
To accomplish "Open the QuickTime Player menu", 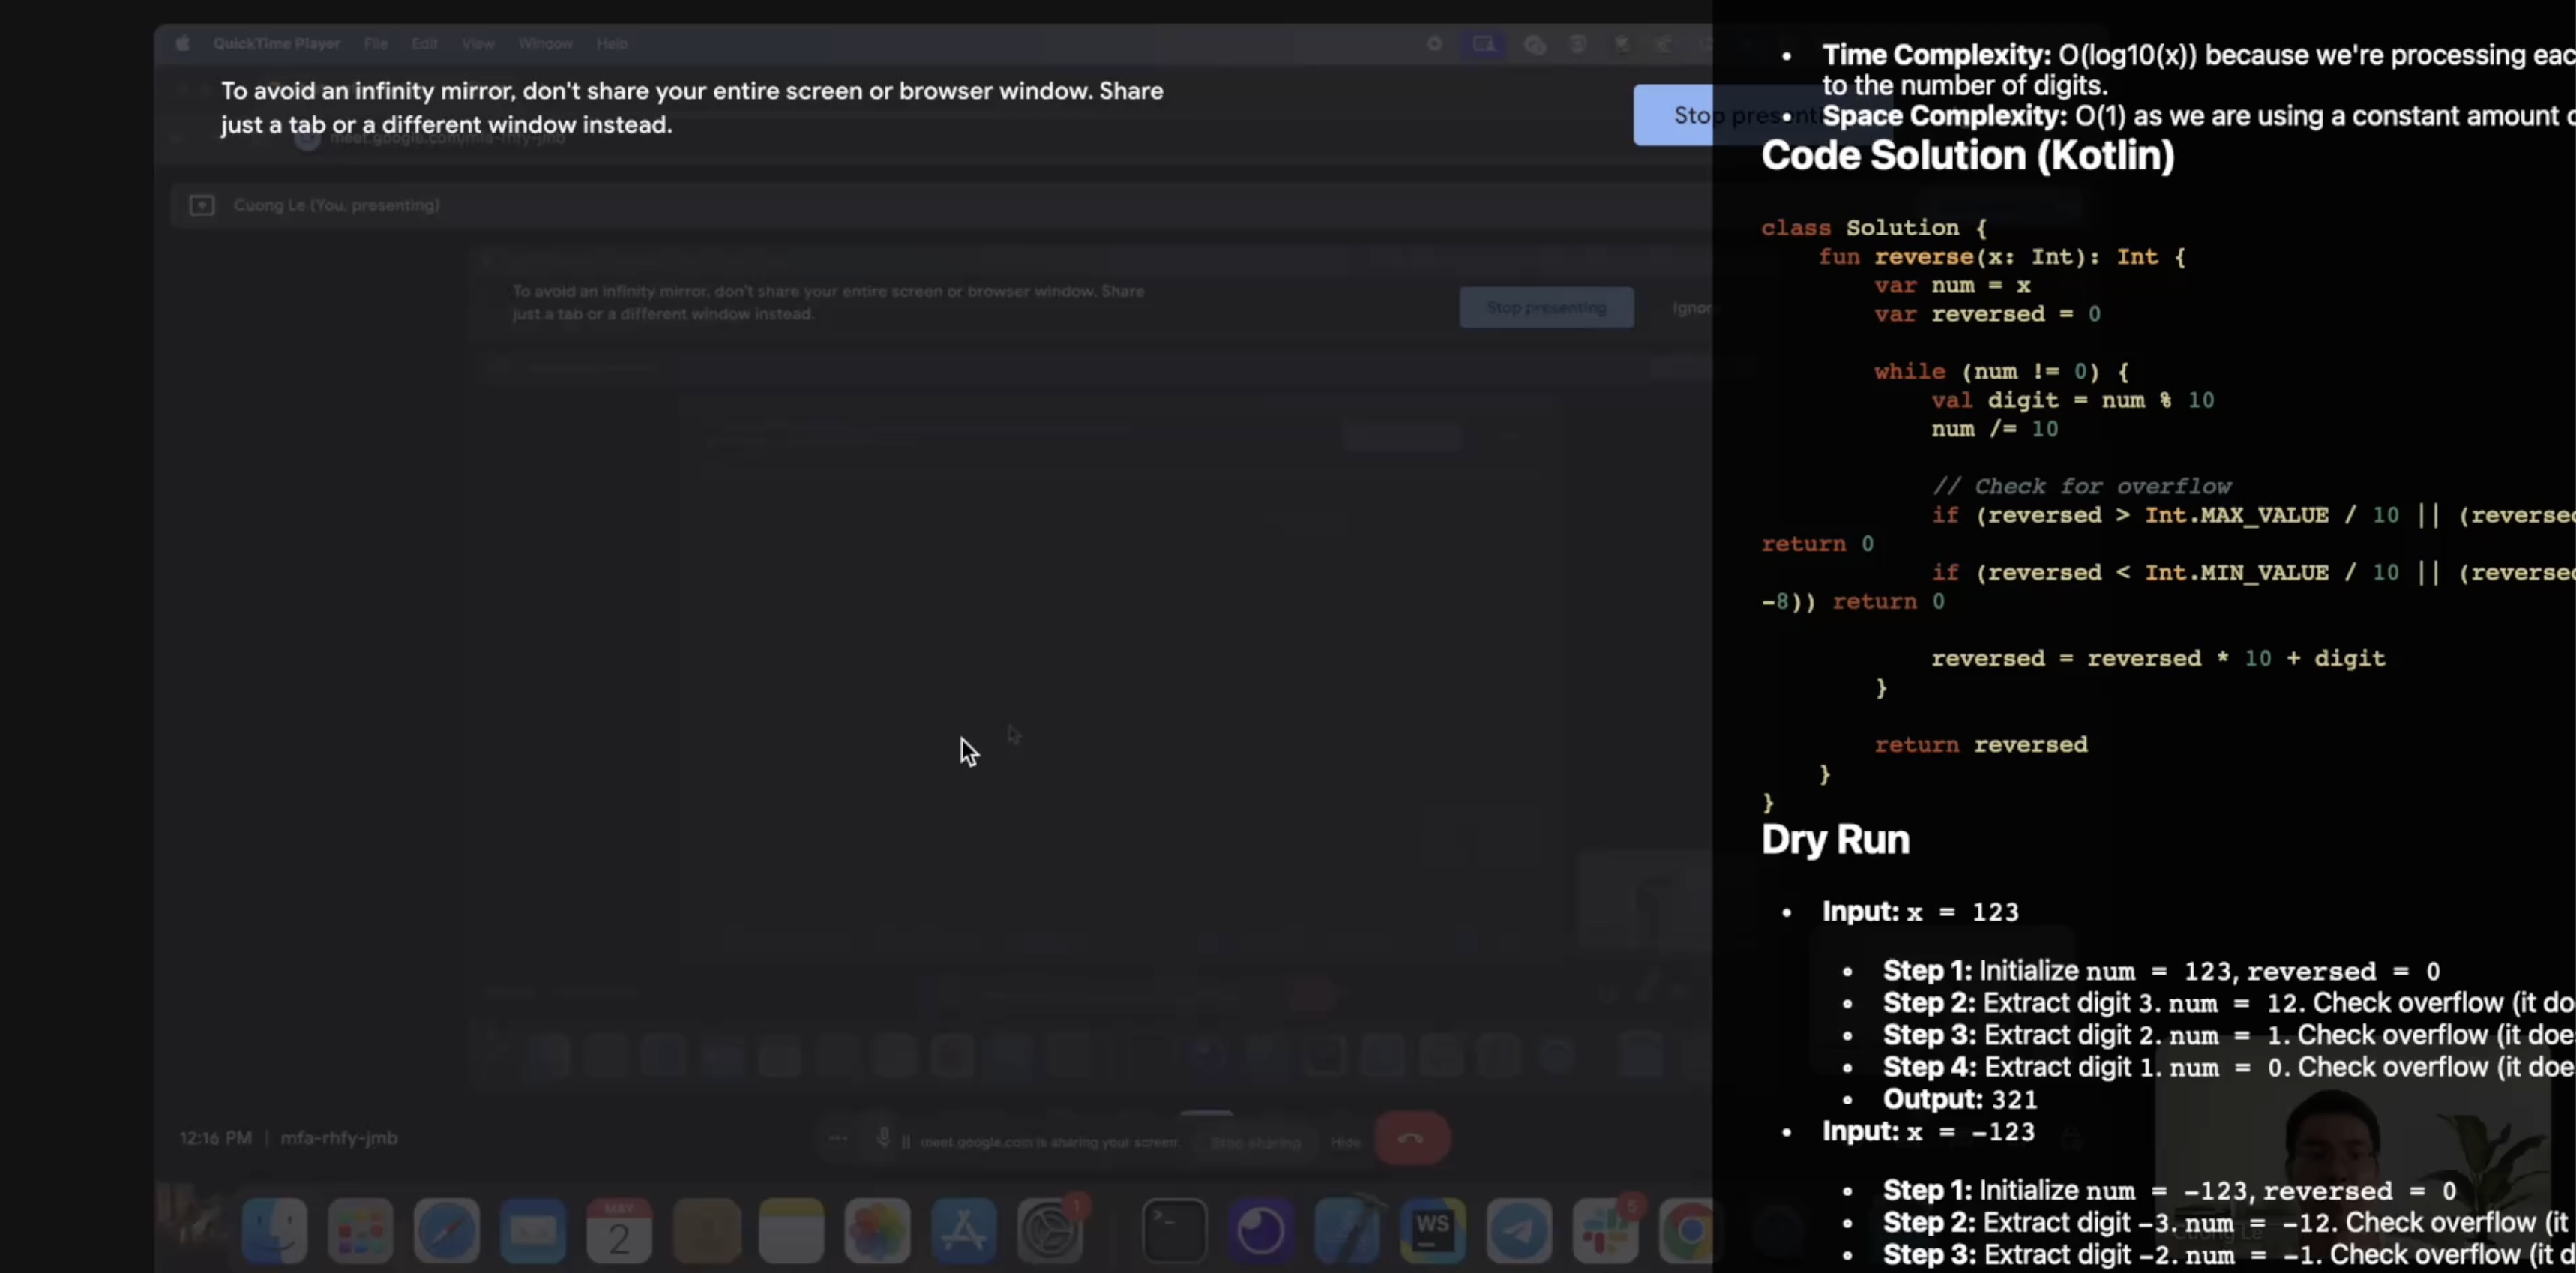I will click(276, 44).
